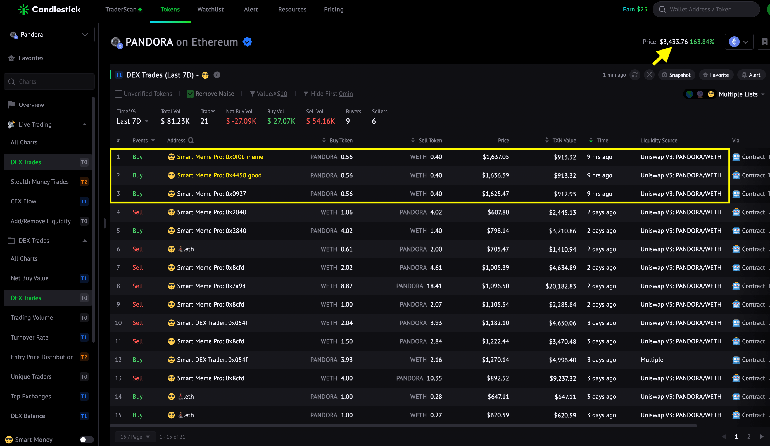Collapse the DEX Trades sidebar section
The width and height of the screenshot is (770, 446).
pyautogui.click(x=85, y=241)
